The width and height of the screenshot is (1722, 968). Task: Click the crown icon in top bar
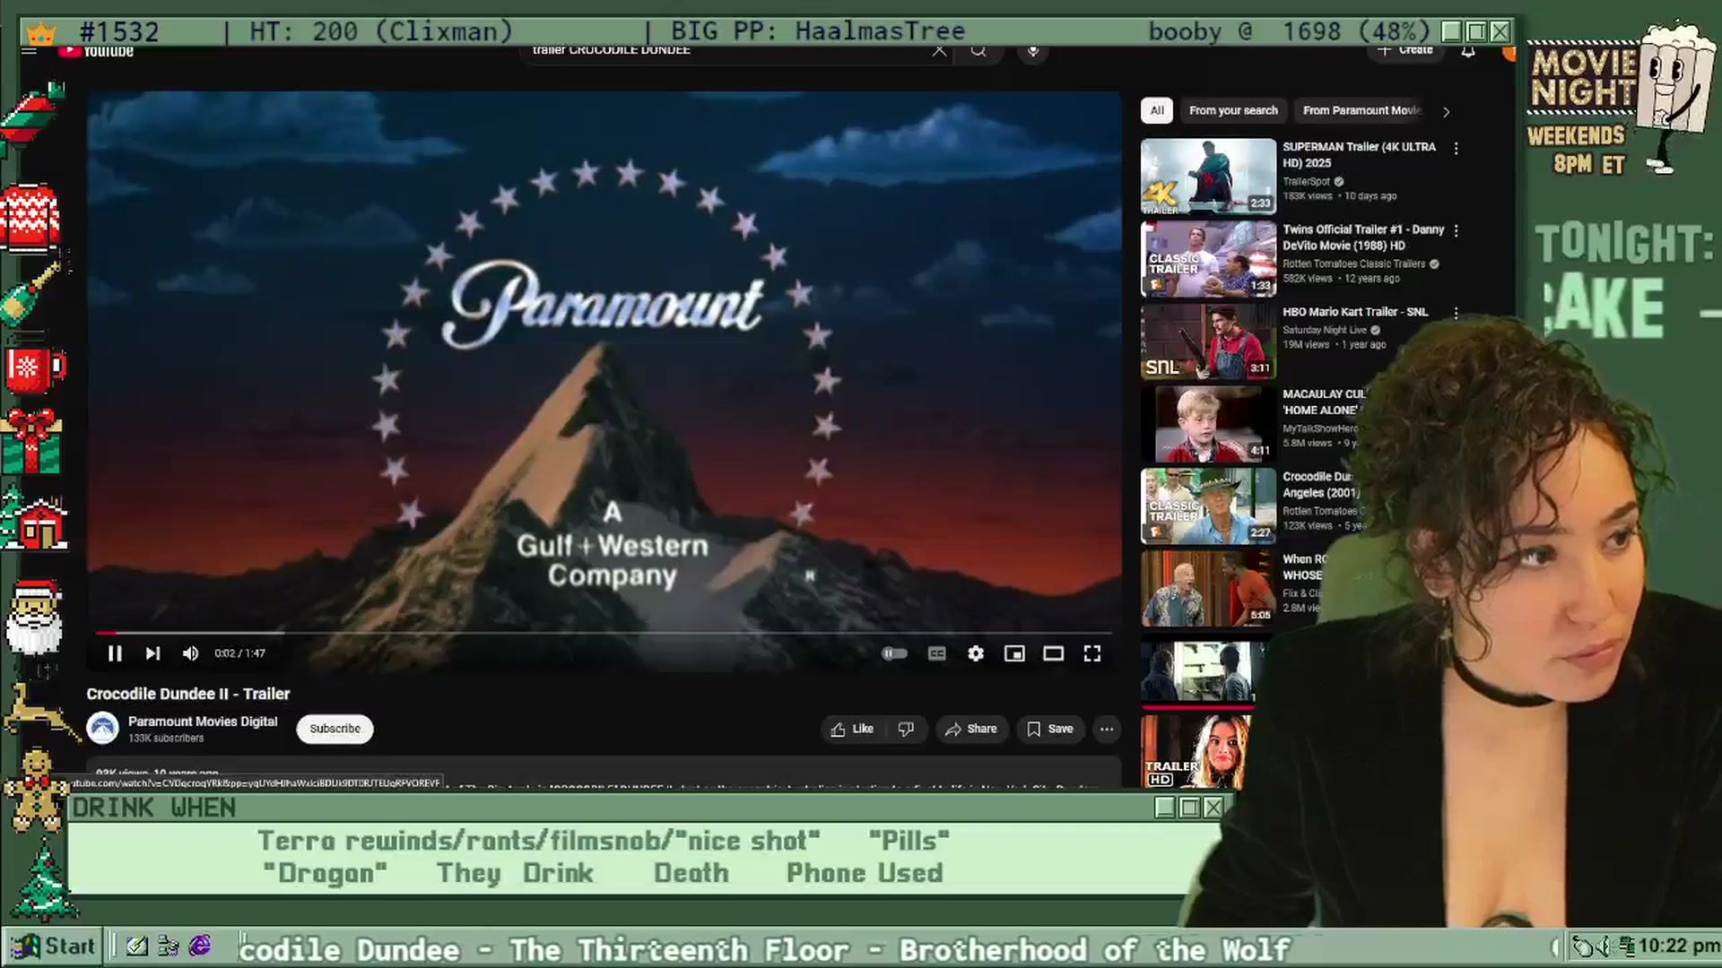tap(41, 33)
